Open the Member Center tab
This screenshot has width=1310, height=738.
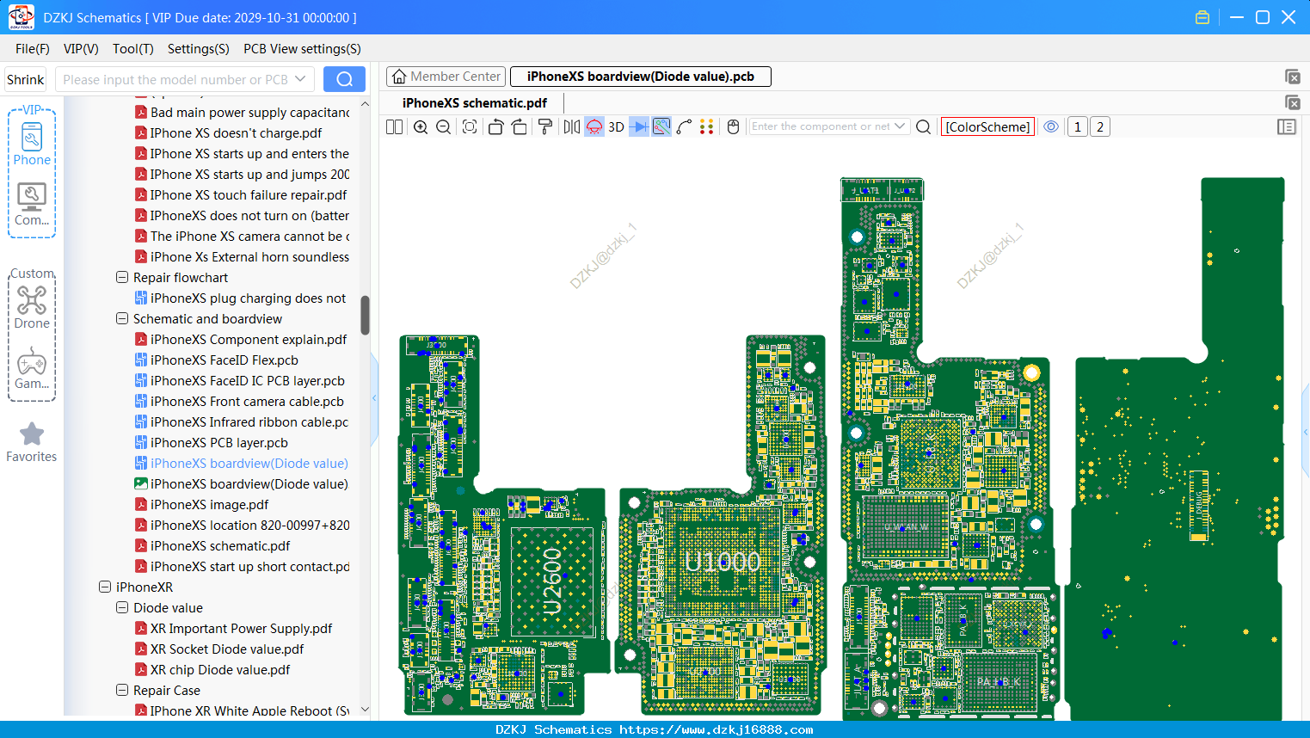[x=446, y=77]
